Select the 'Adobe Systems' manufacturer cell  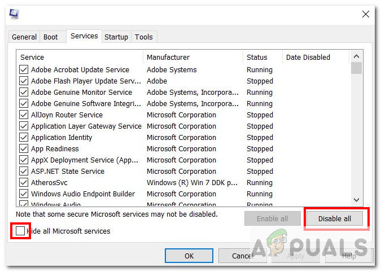click(x=172, y=70)
